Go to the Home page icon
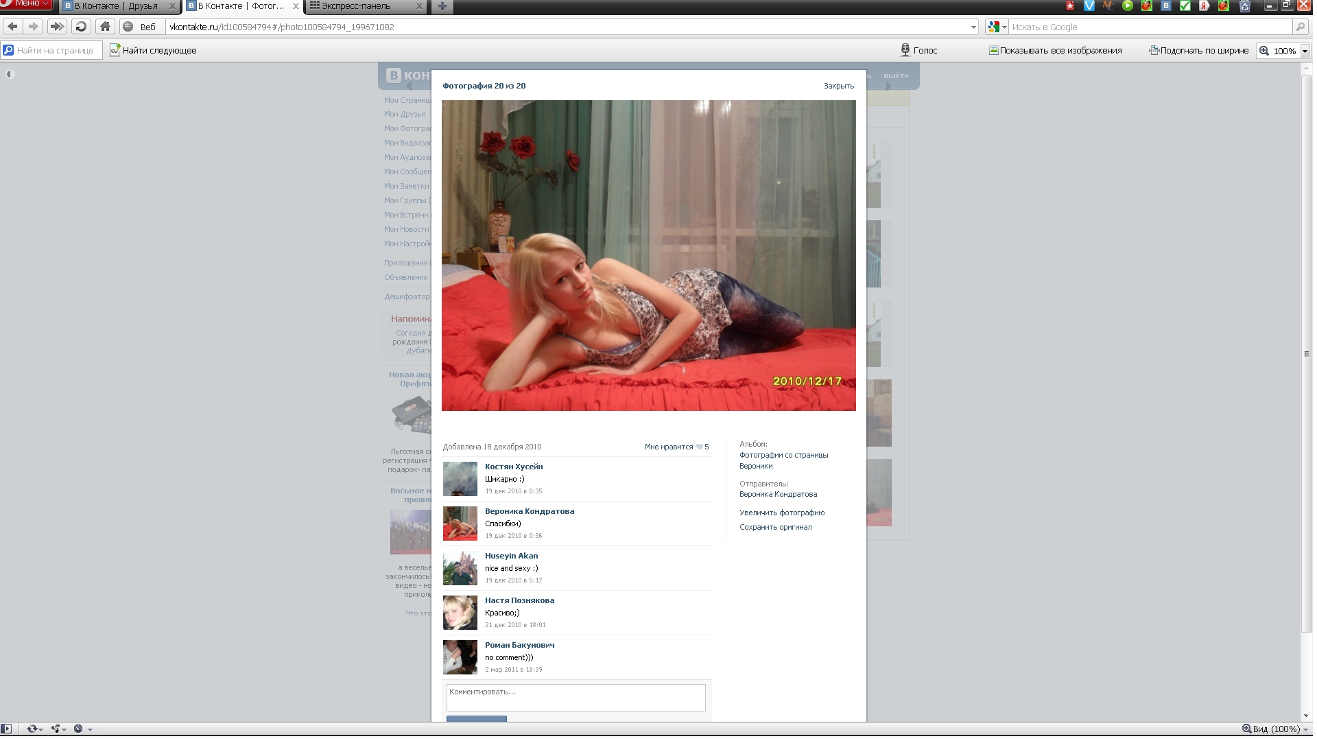The height and width of the screenshot is (741, 1317). click(105, 27)
